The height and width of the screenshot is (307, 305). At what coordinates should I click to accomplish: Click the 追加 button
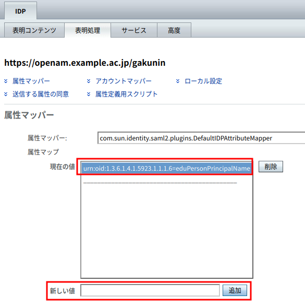tap(235, 290)
